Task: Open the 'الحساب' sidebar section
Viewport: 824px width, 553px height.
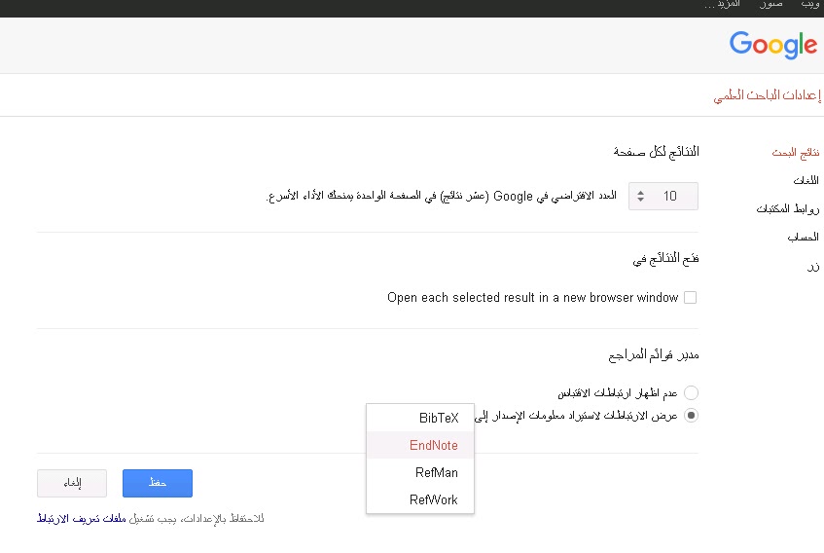Action: coord(803,238)
